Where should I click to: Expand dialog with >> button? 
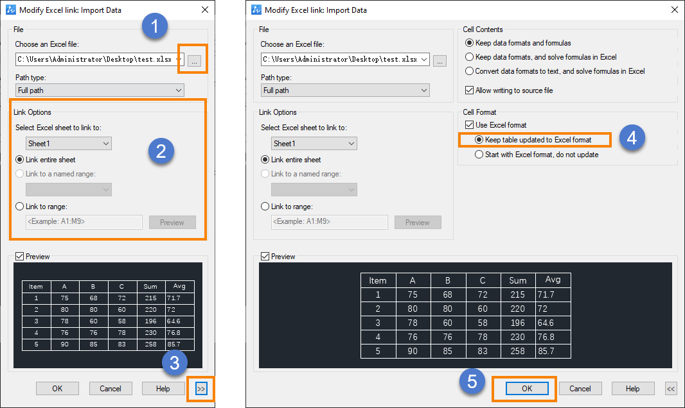(x=200, y=388)
